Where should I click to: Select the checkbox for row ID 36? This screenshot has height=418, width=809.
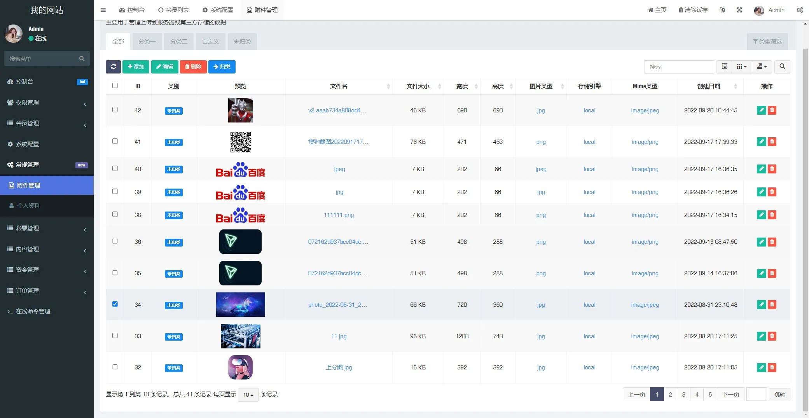click(115, 241)
